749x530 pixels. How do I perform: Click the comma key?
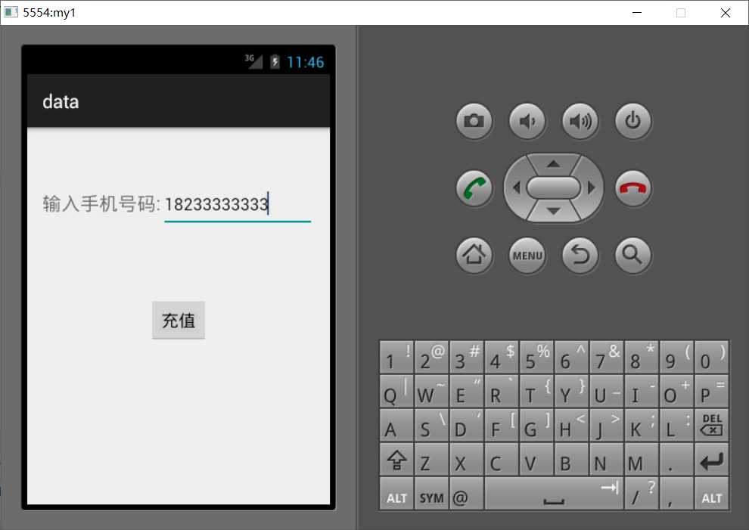(676, 494)
